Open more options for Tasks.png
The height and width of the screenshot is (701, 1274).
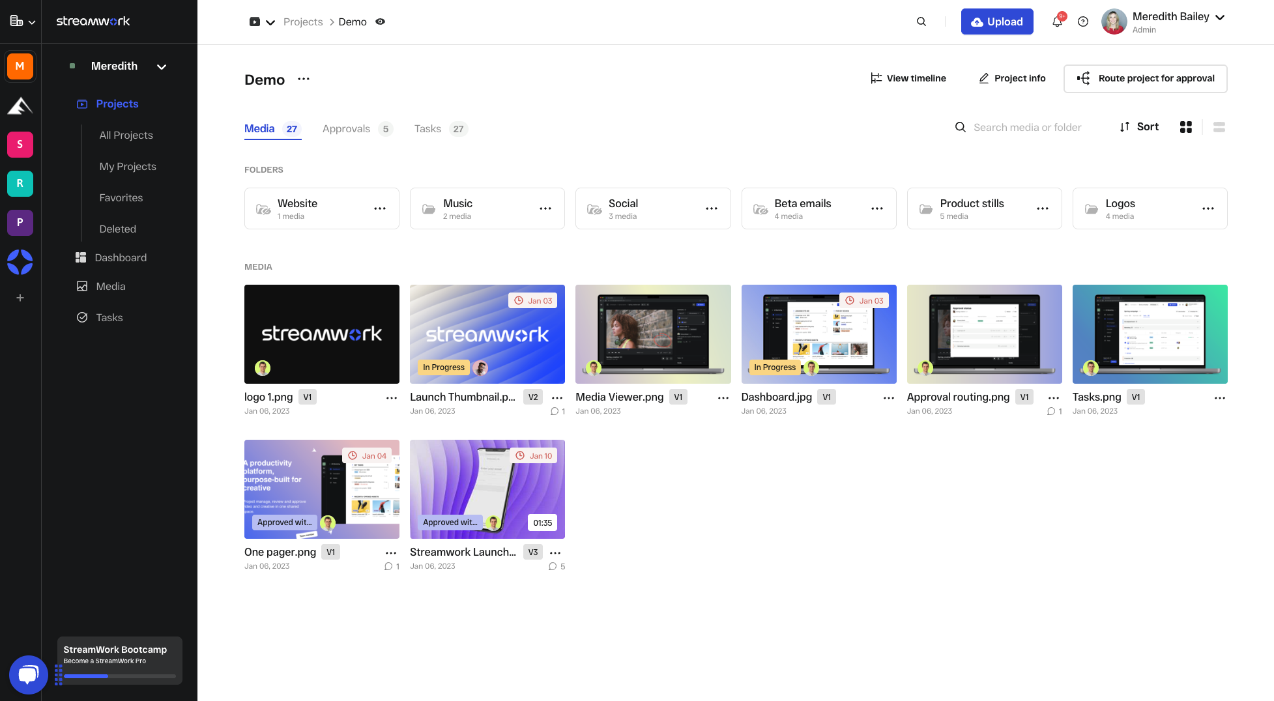click(1220, 397)
